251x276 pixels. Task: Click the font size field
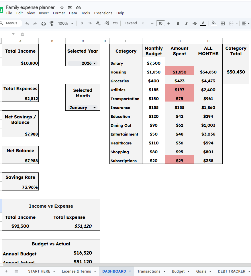160,23
